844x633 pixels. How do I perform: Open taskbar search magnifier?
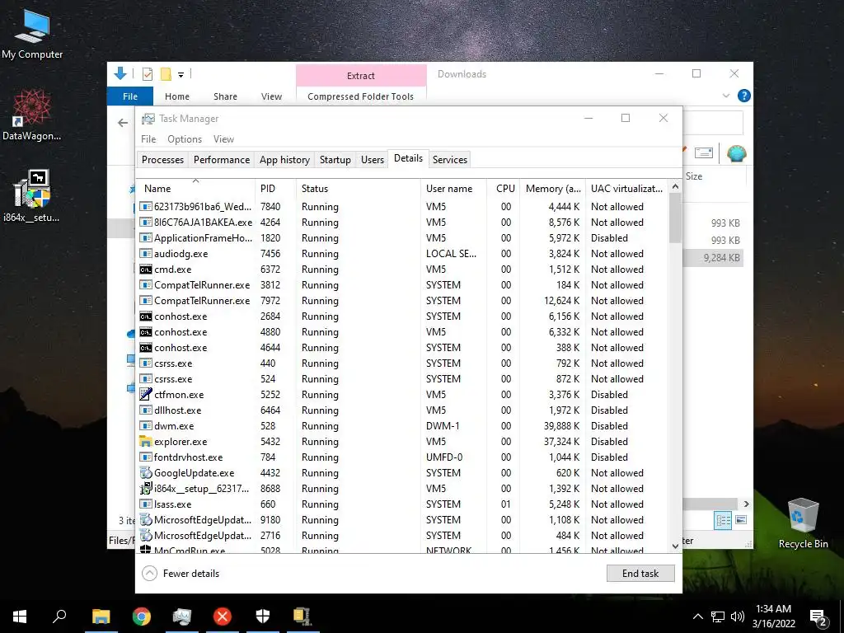click(59, 617)
